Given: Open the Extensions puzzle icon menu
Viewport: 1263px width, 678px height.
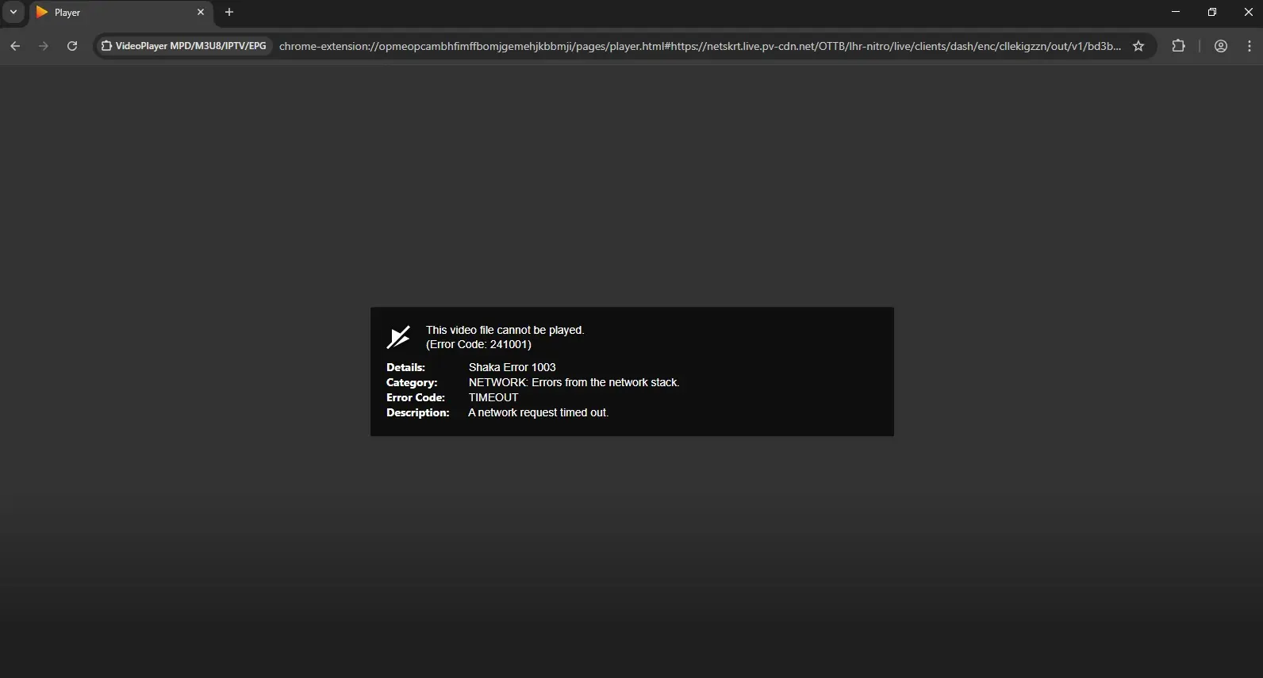Looking at the screenshot, I should [1178, 46].
